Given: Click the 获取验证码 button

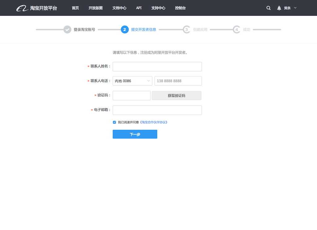Looking at the screenshot, I should 176,95.
